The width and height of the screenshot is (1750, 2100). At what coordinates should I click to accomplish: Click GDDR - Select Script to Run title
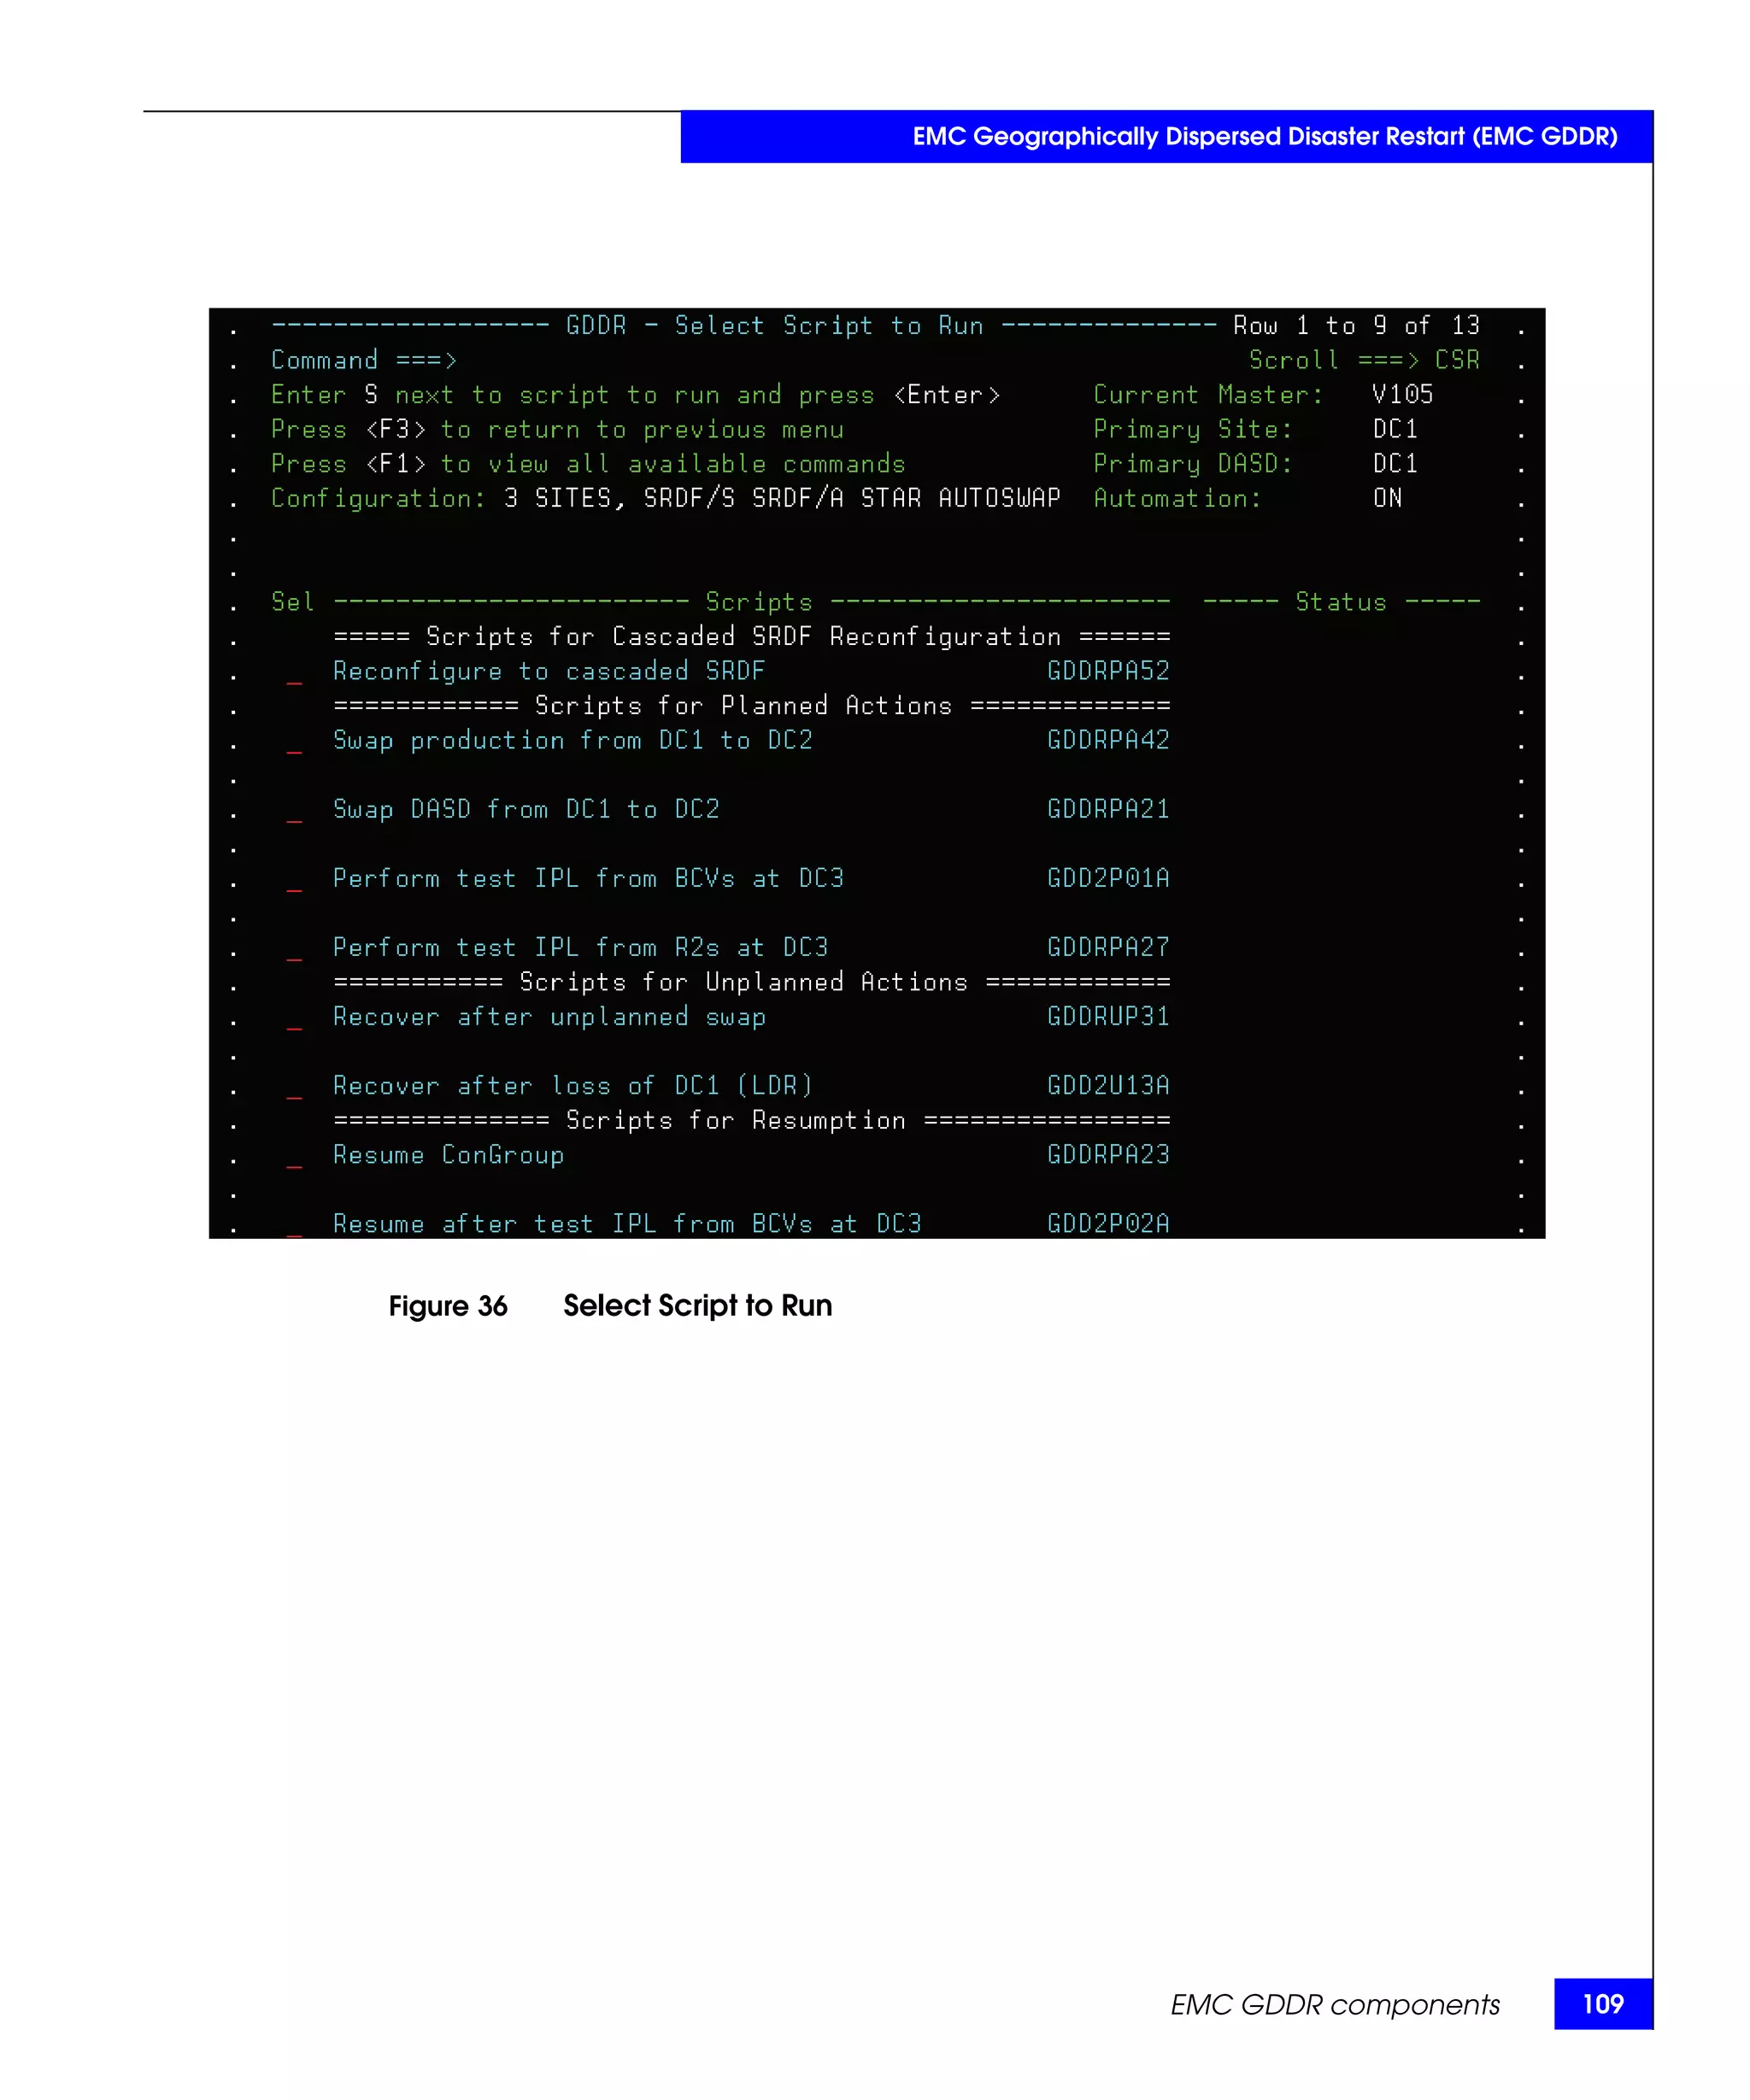pos(775,326)
